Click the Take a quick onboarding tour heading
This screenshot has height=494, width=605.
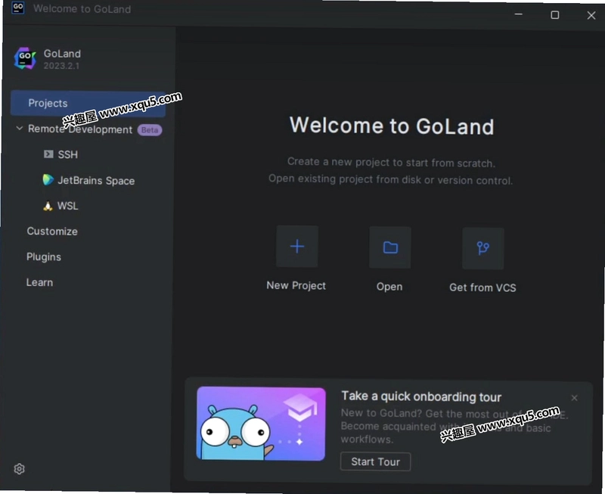coord(421,396)
